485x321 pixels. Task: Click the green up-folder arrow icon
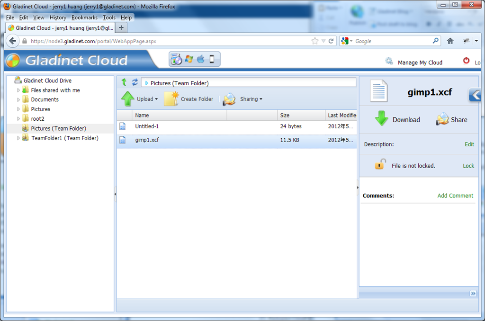(x=124, y=82)
